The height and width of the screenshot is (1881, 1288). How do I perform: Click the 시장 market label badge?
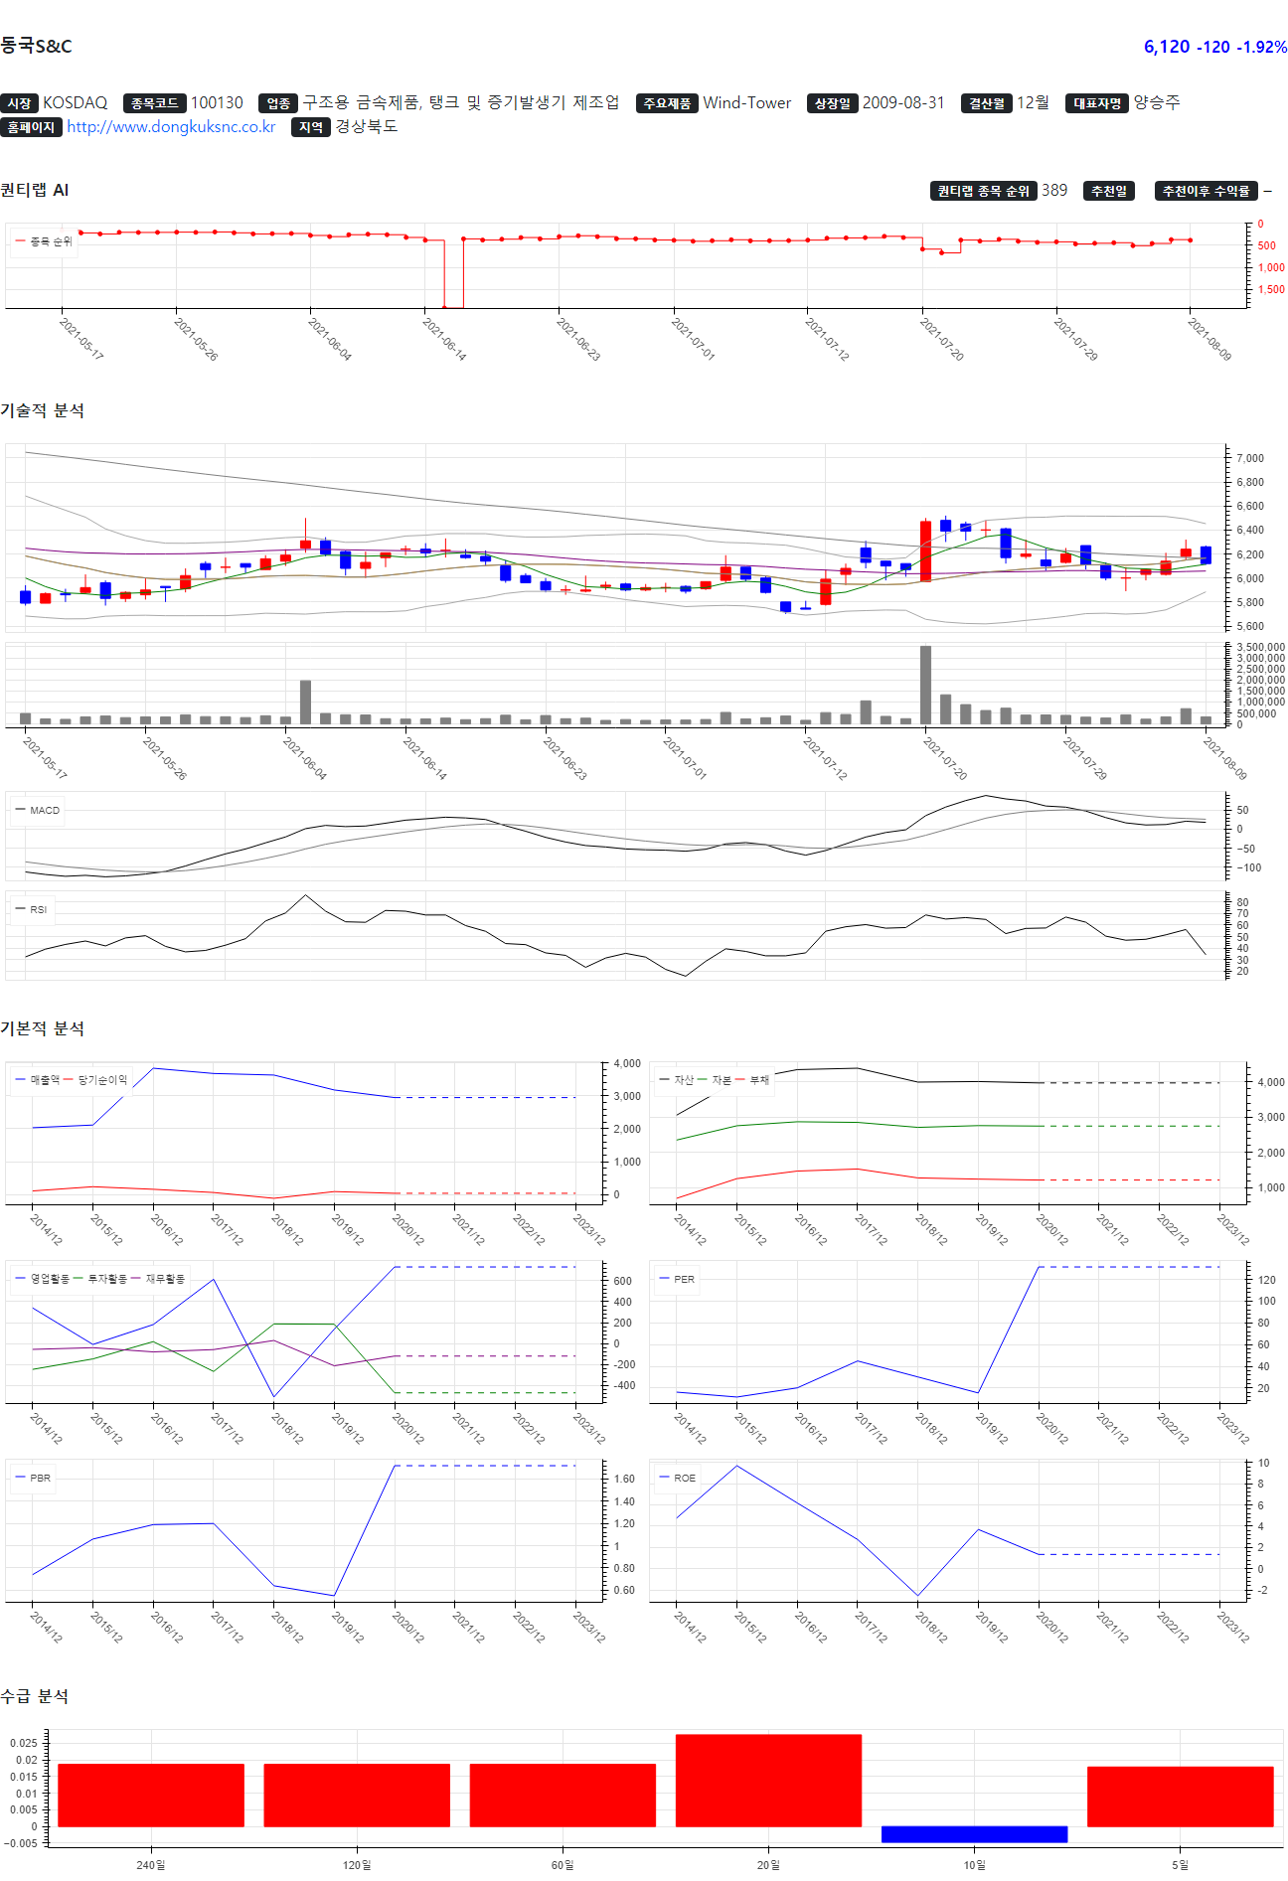[x=20, y=103]
